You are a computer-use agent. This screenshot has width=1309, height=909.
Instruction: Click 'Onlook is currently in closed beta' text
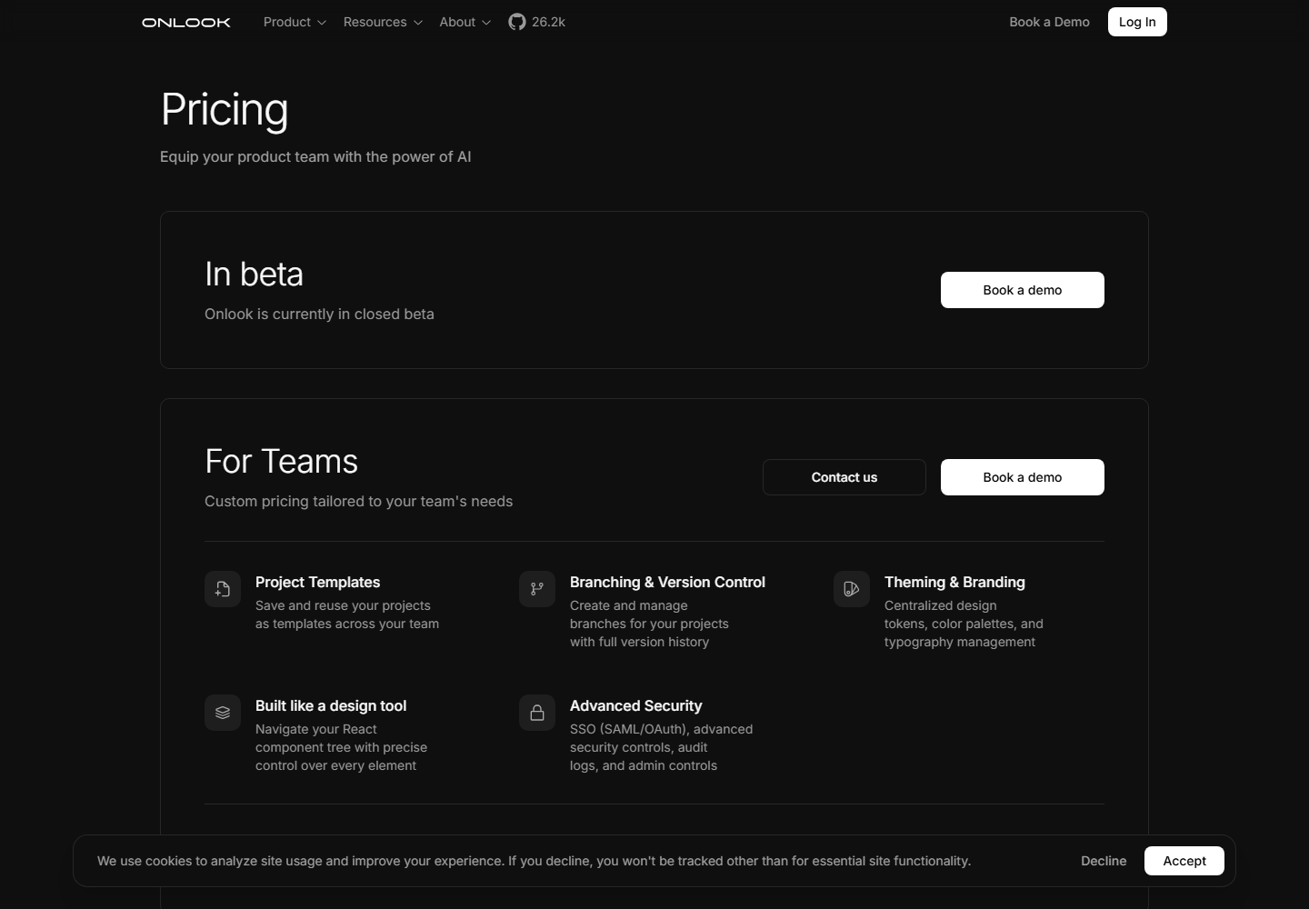click(319, 314)
